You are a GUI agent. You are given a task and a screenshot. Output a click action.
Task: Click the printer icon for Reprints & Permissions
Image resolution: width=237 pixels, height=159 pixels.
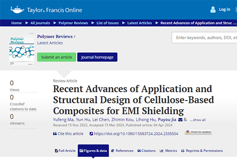coord(183,151)
